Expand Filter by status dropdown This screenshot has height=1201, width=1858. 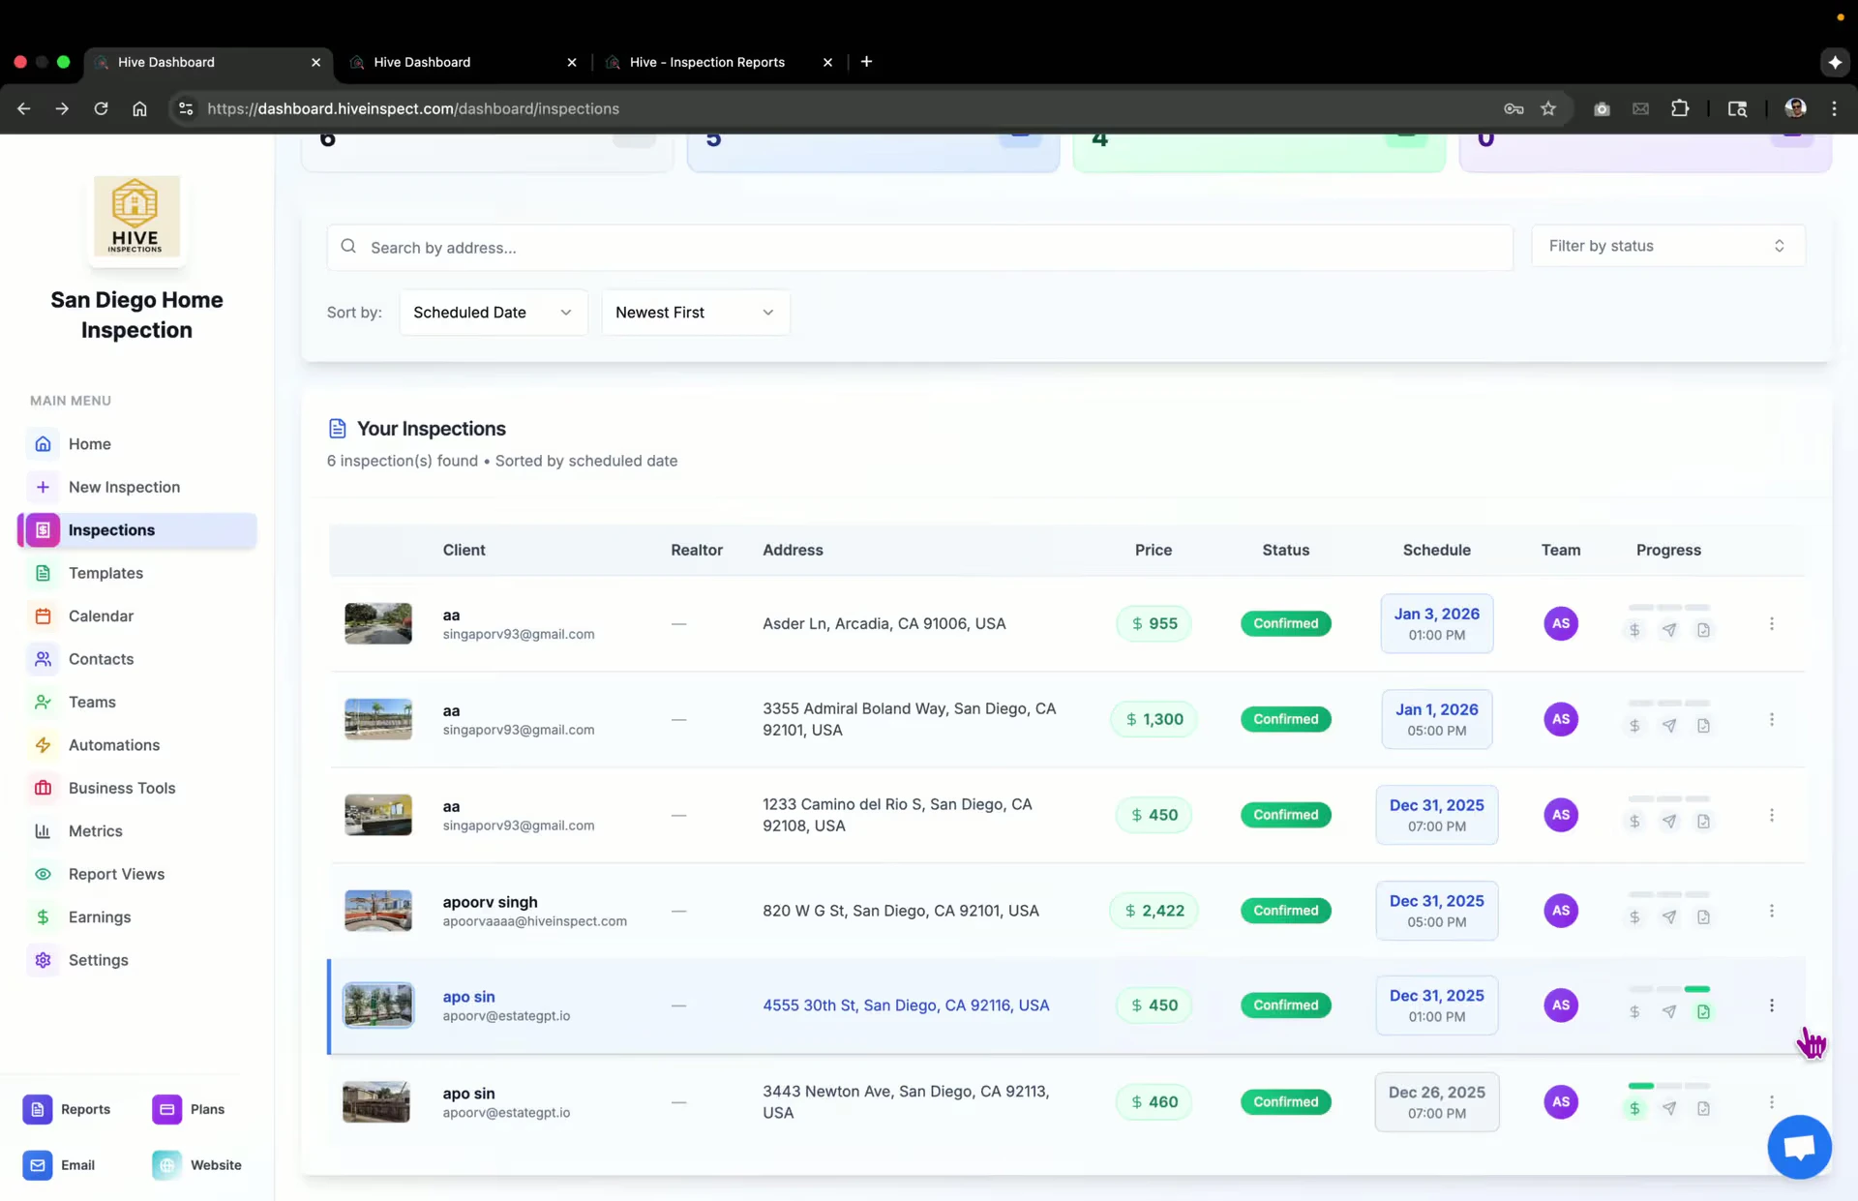pyautogui.click(x=1667, y=246)
